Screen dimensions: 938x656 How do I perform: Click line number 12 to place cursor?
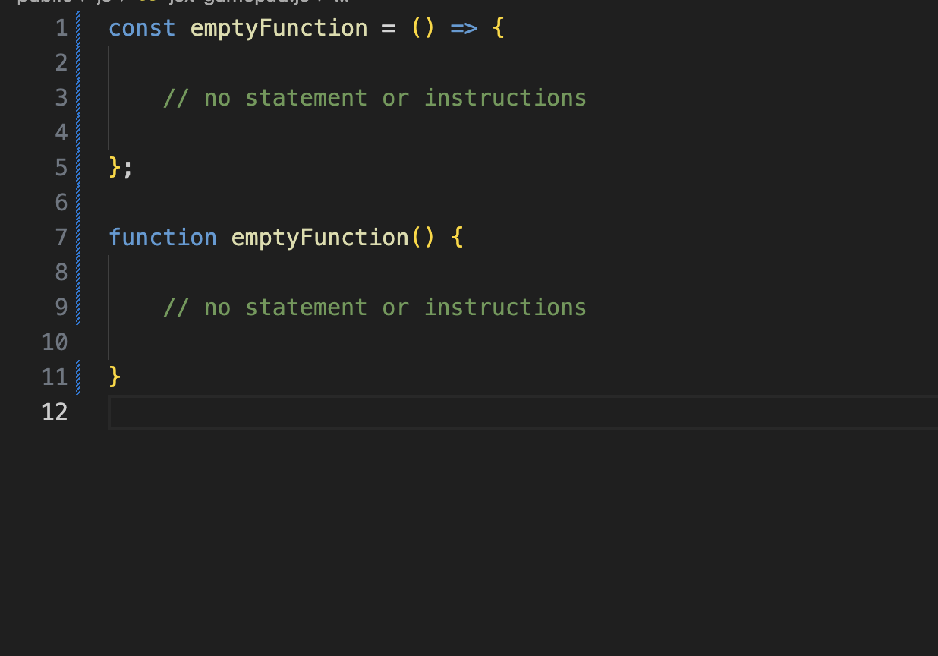click(54, 412)
